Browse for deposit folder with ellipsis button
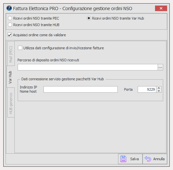Viewport: 173px width, 170px height. 160,67
